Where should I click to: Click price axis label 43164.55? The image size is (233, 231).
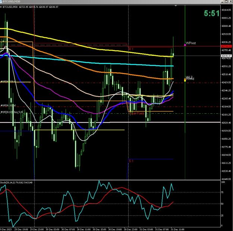tap(226, 10)
